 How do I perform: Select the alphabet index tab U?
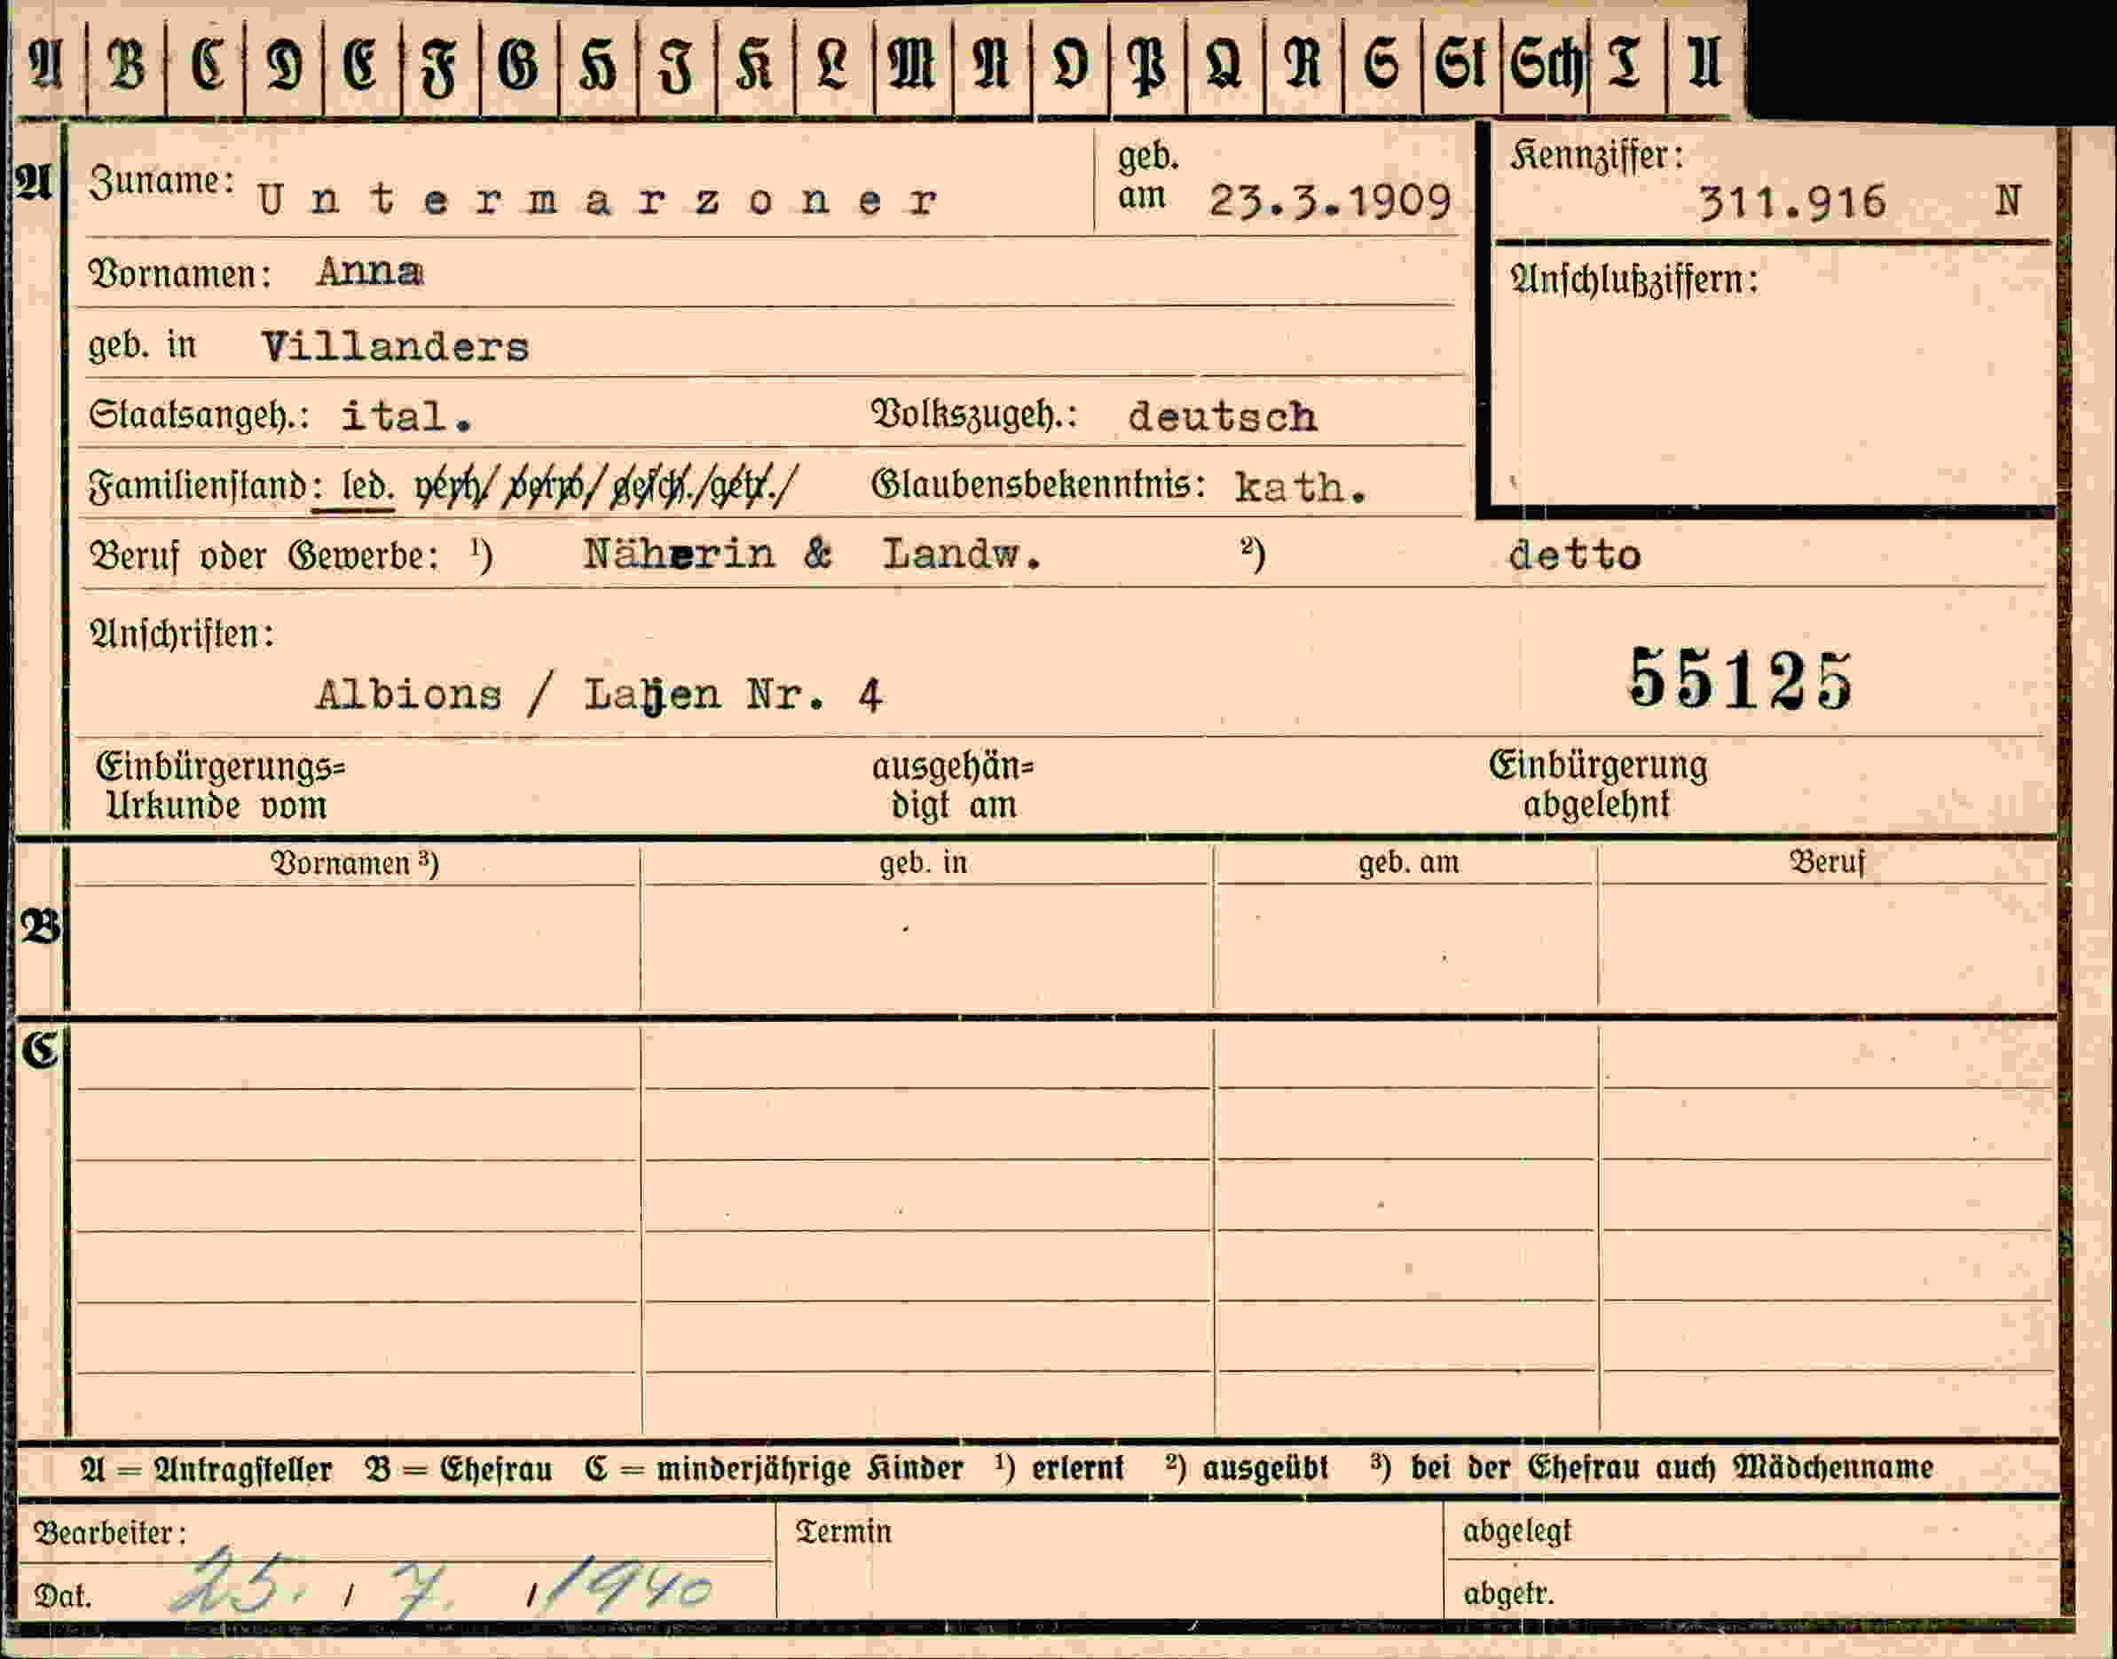(1704, 64)
